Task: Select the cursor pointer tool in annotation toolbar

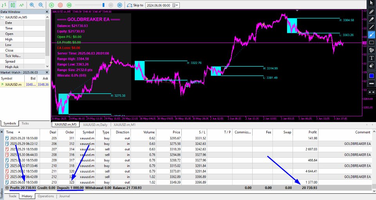Action: (371, 3)
